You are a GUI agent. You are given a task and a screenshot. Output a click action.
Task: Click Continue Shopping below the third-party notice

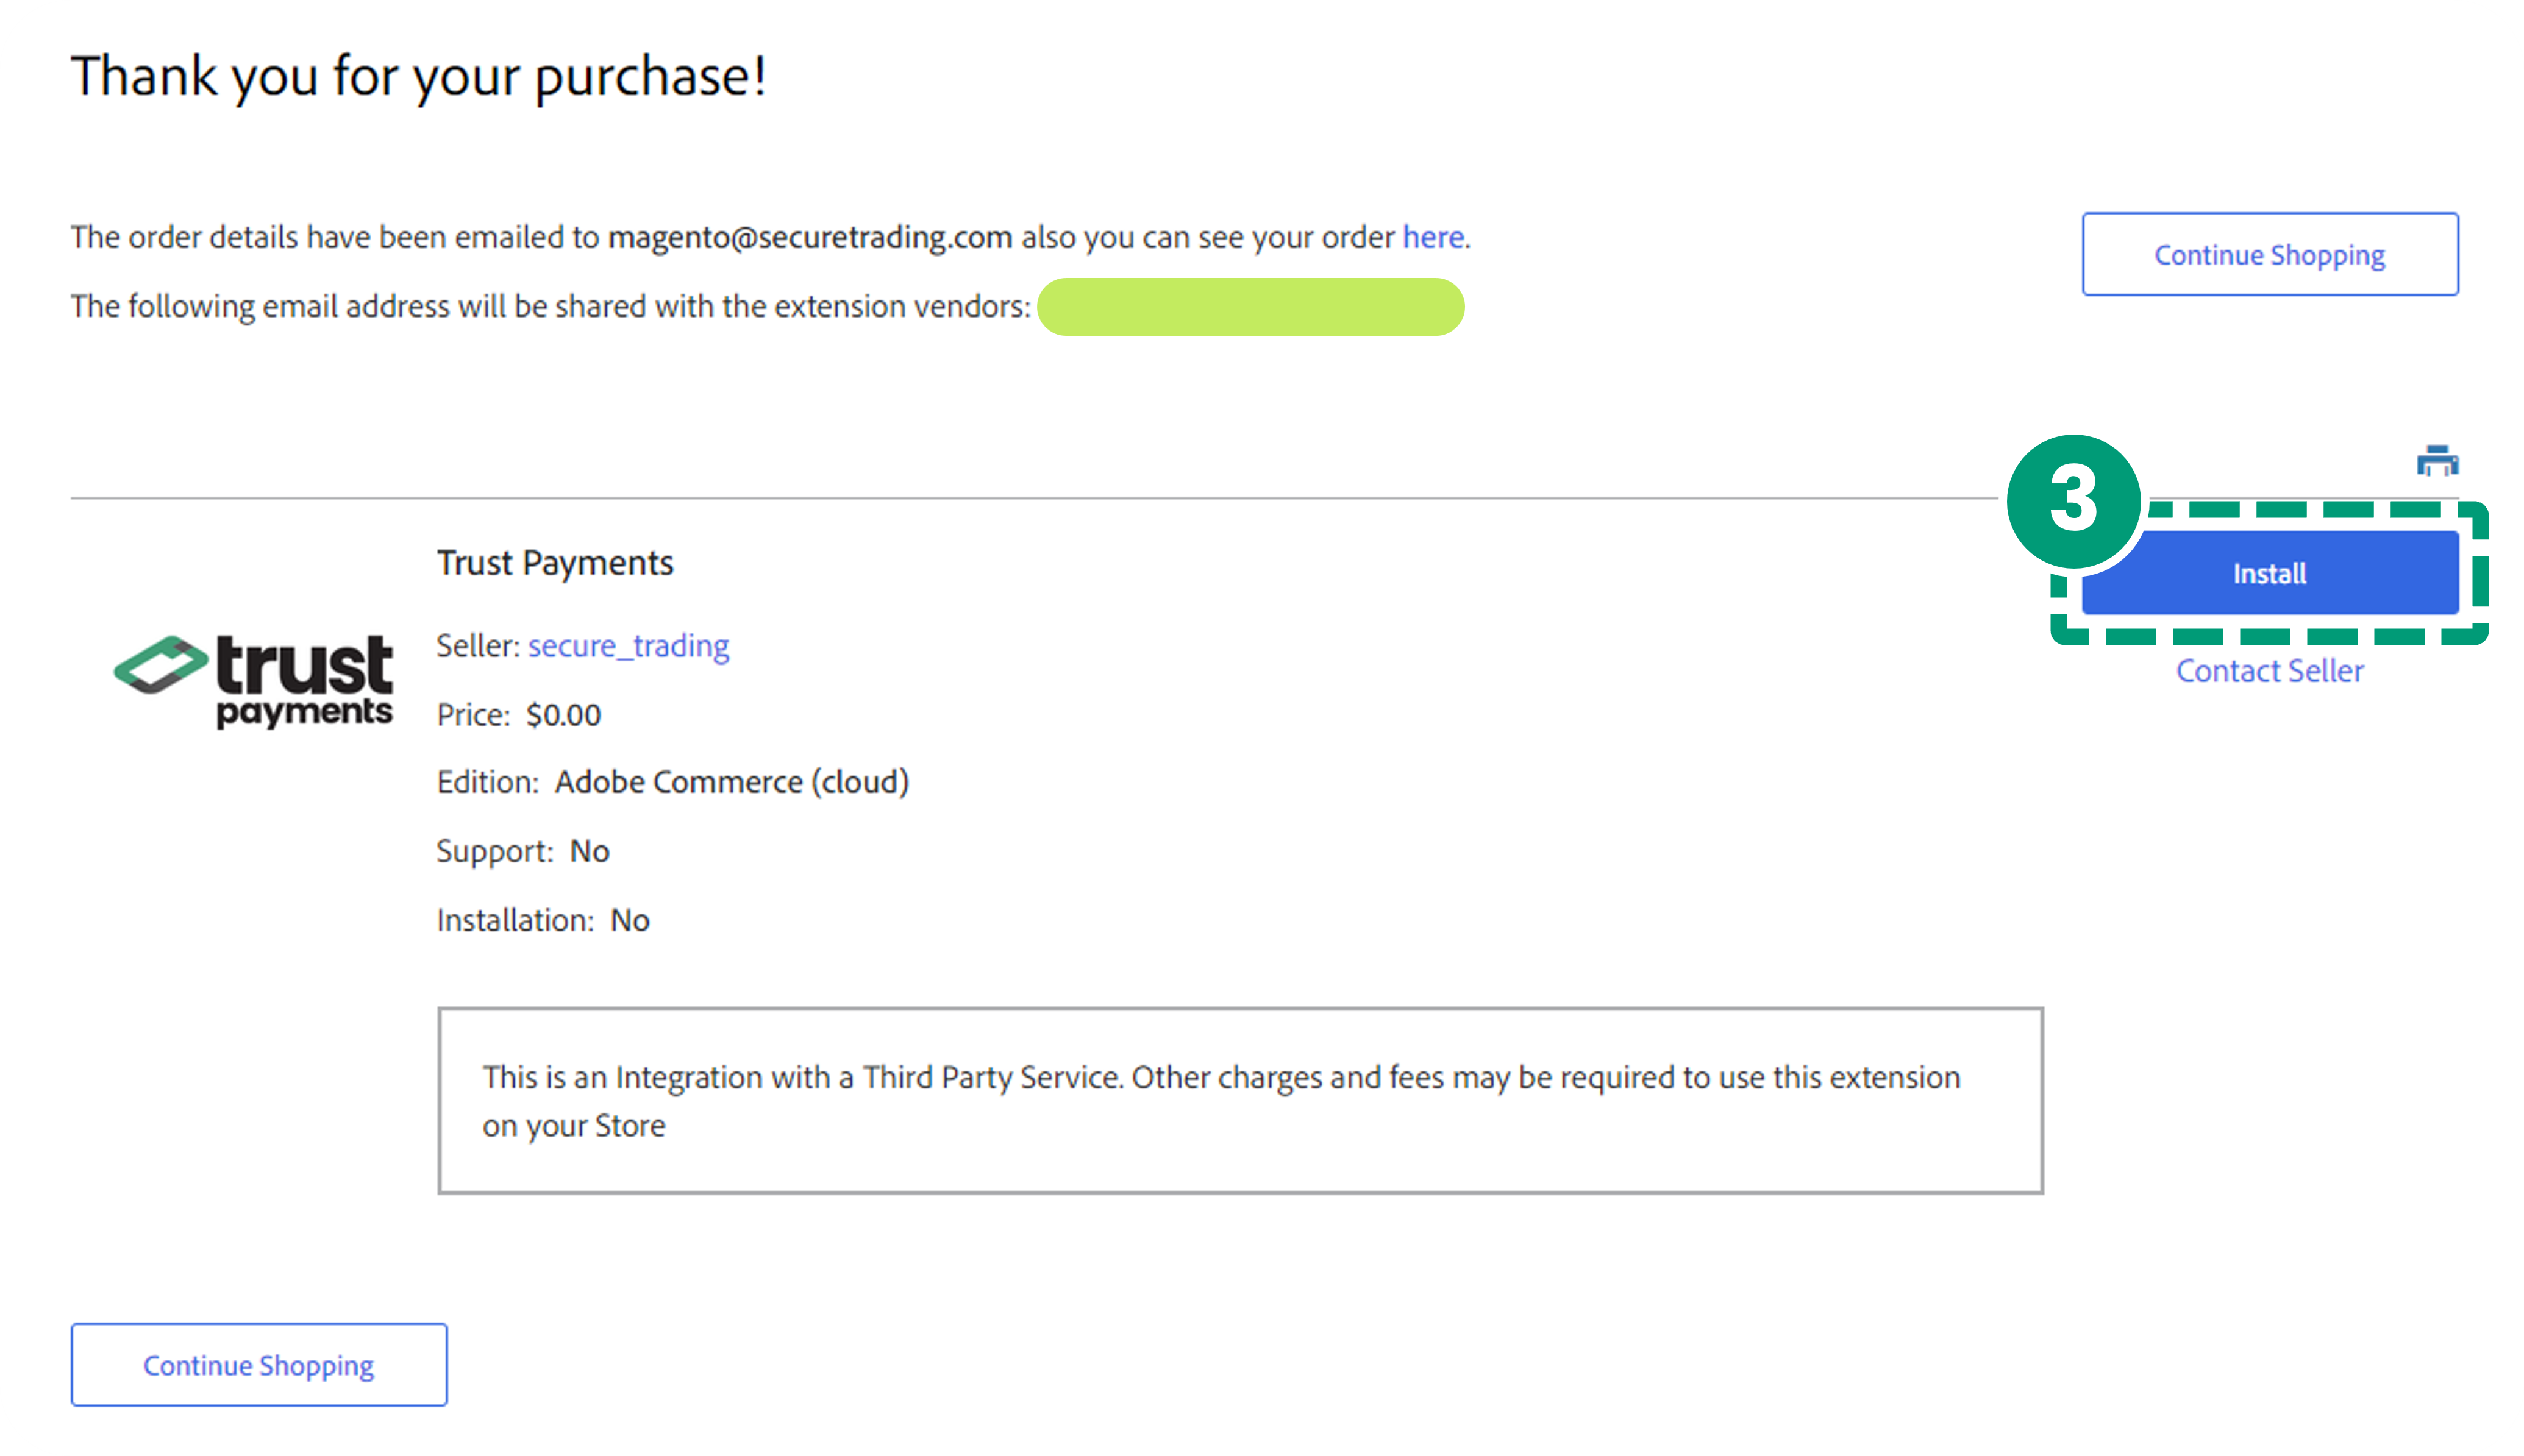(x=259, y=1365)
